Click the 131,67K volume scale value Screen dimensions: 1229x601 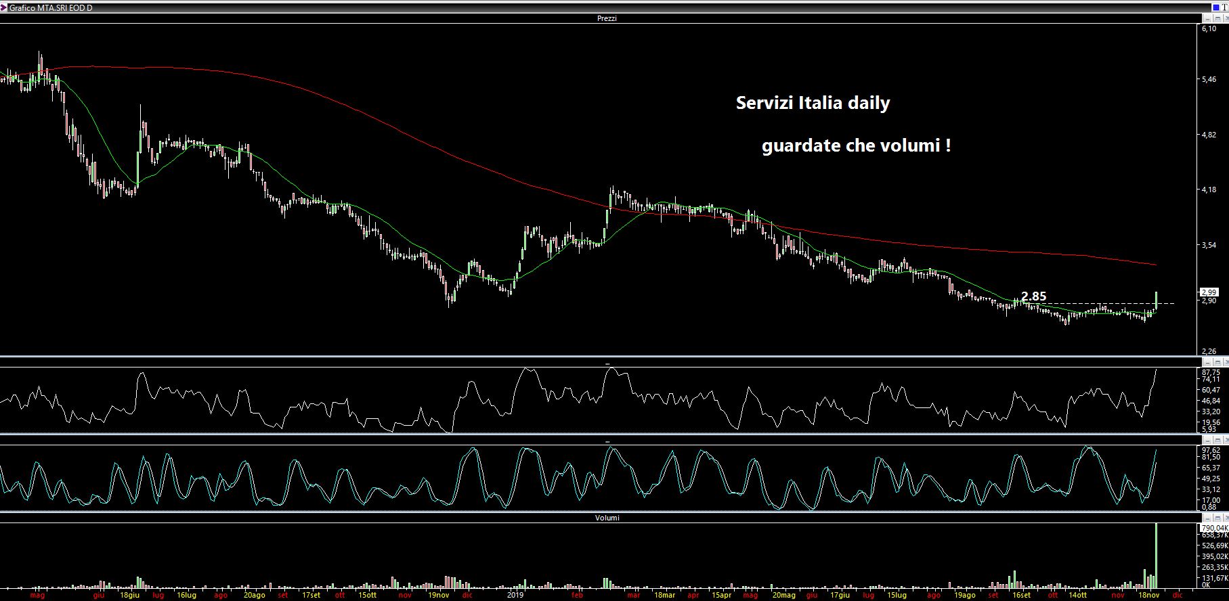[x=1215, y=578]
